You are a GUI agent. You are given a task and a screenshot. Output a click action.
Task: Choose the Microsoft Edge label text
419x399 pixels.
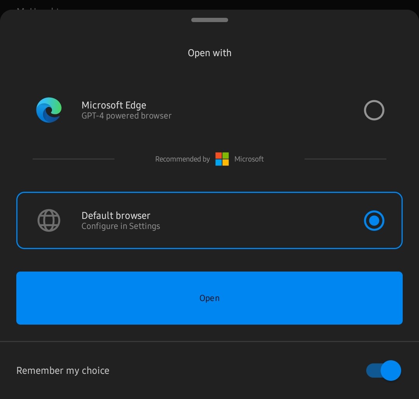tap(114, 105)
